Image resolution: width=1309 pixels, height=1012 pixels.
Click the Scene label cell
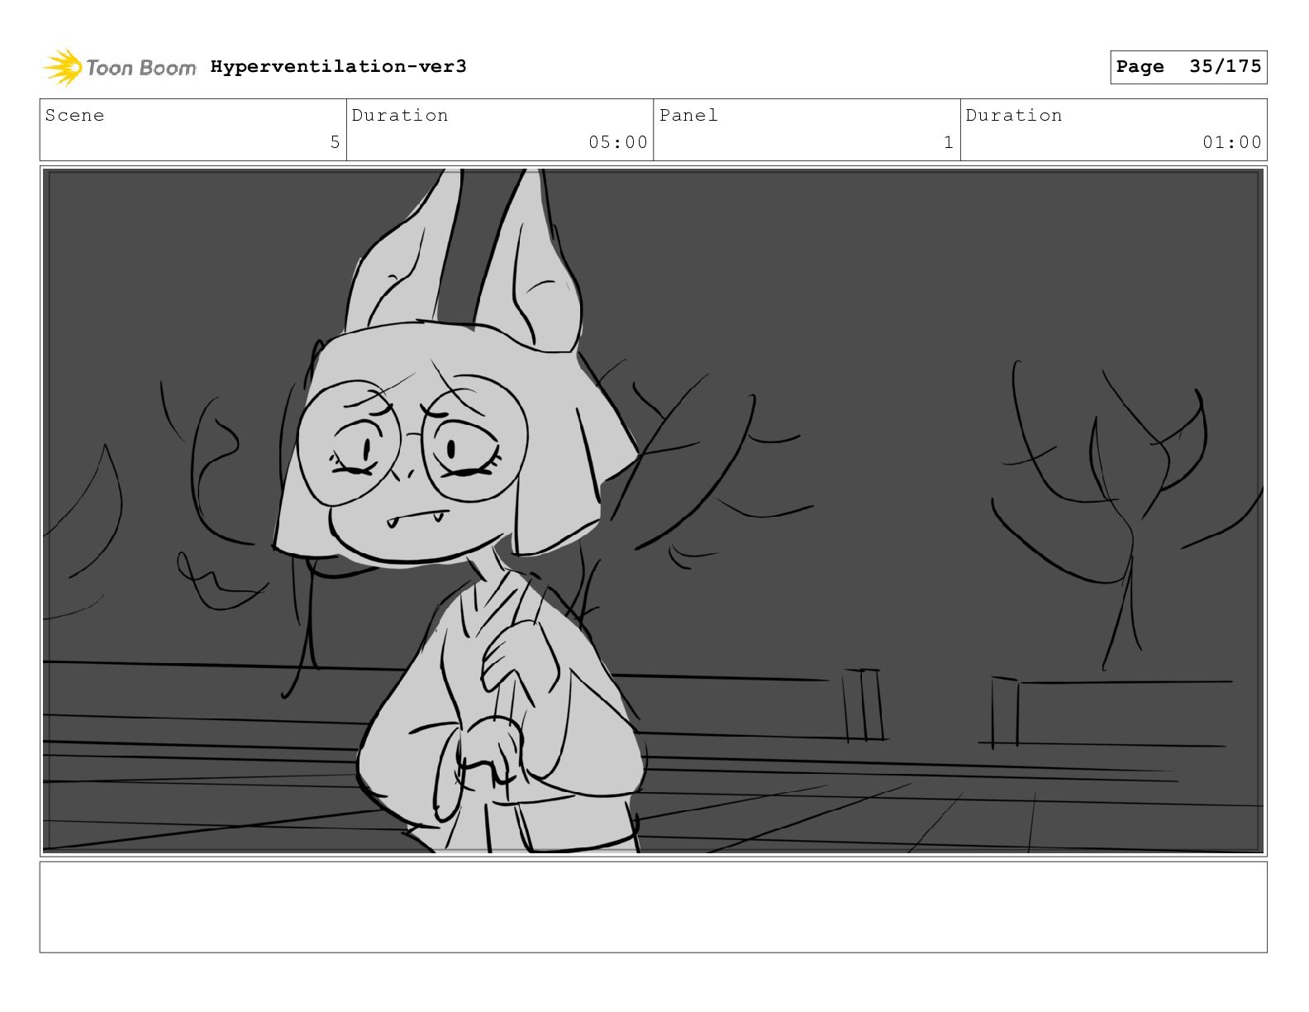click(193, 130)
